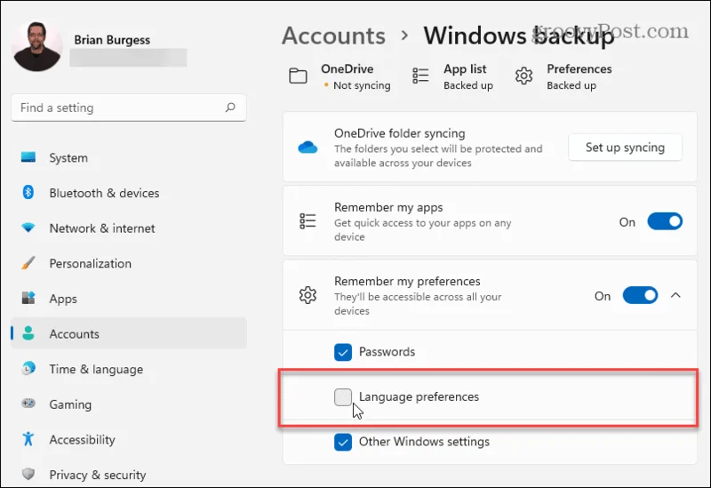711x488 pixels.
Task: Collapse Remember my preferences chevron
Action: click(675, 296)
